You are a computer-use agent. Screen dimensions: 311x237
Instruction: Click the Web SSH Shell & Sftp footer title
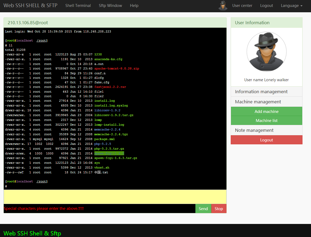32,233
